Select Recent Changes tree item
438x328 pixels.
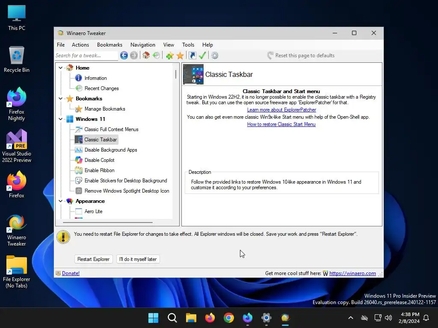click(x=101, y=88)
